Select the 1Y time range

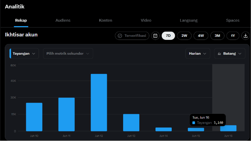click(233, 36)
